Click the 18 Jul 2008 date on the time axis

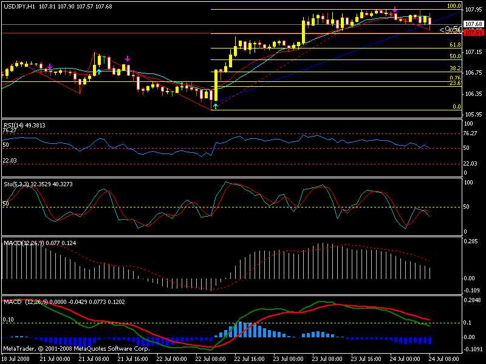pos(16,359)
